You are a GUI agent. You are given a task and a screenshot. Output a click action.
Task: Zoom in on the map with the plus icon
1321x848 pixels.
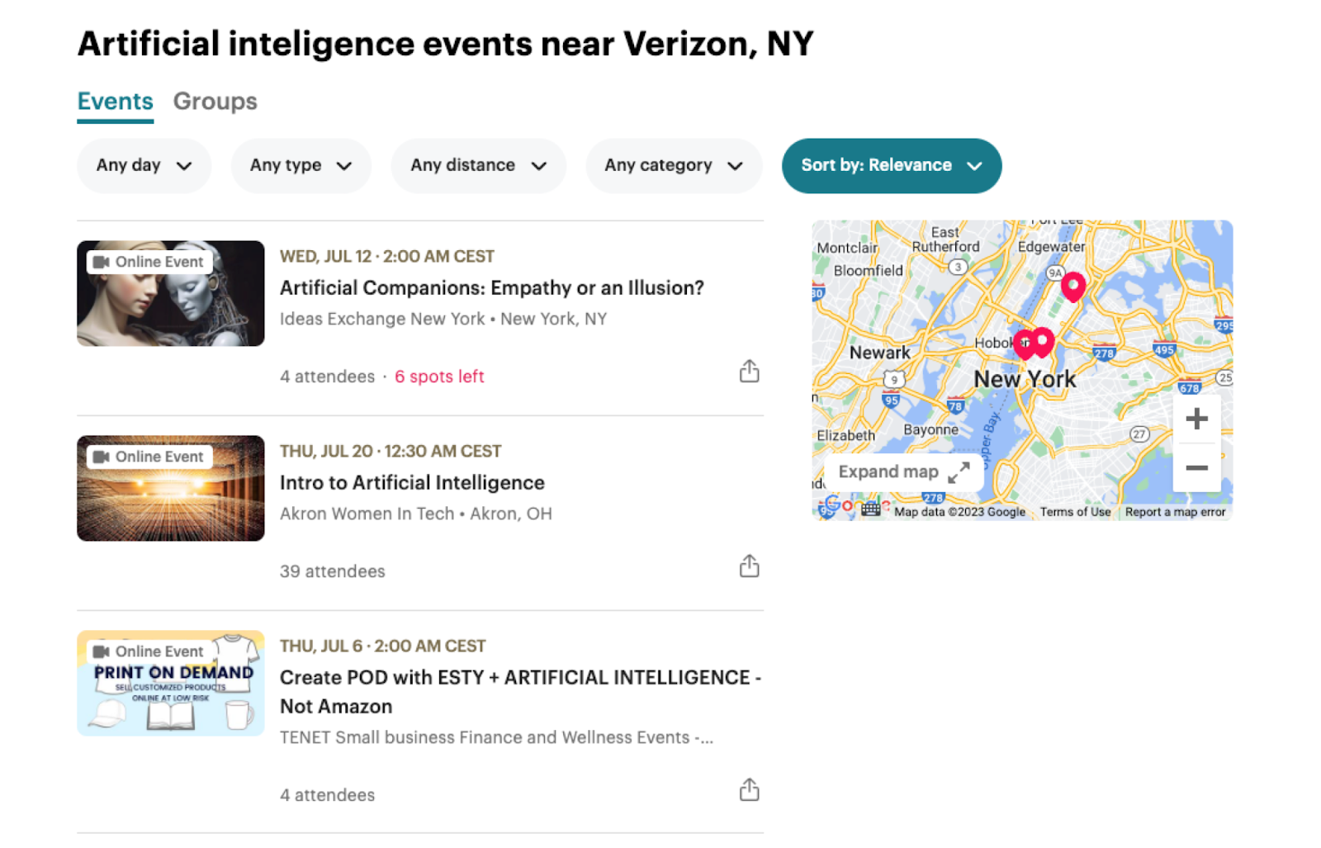click(x=1196, y=418)
